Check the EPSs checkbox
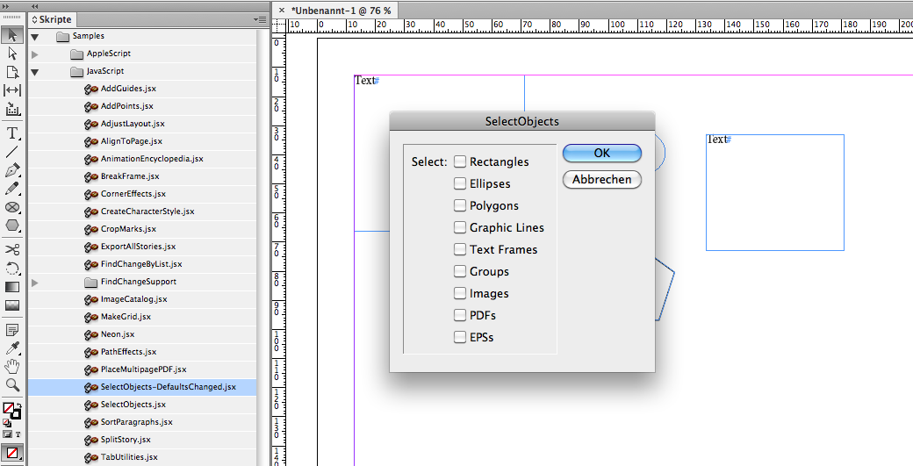This screenshot has width=913, height=466. click(460, 337)
